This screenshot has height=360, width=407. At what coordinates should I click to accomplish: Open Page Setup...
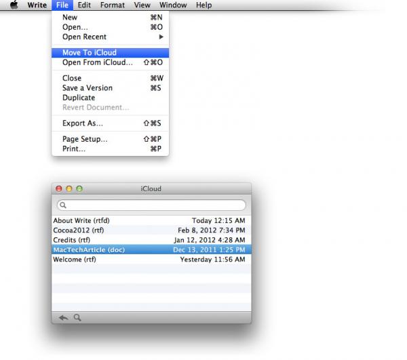111,139
